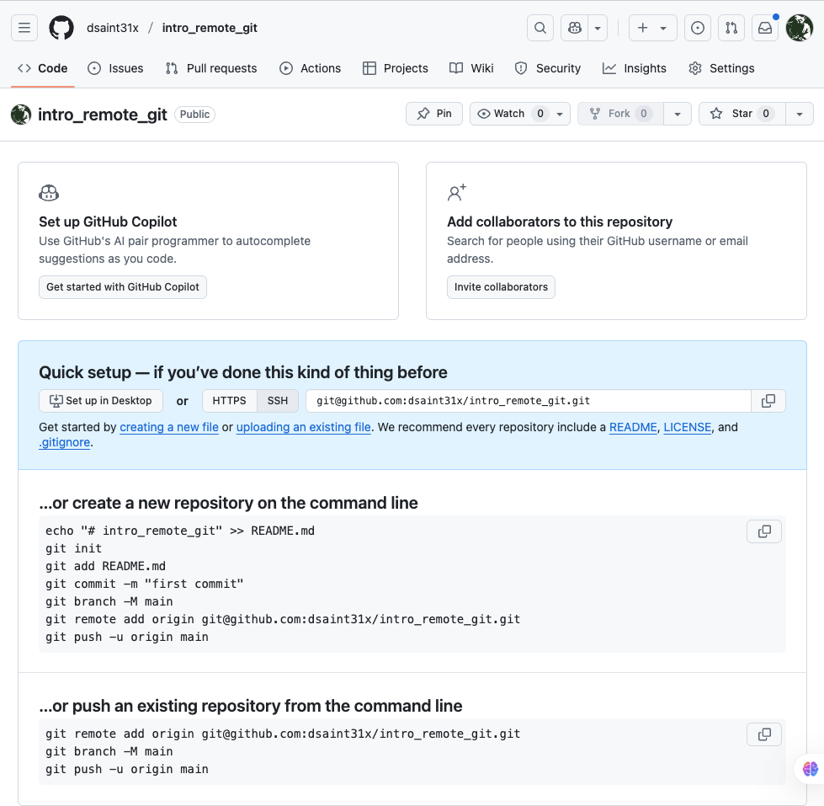Screen dimensions: 824x806
Task: Open the notifications inbox icon
Action: coord(765,28)
